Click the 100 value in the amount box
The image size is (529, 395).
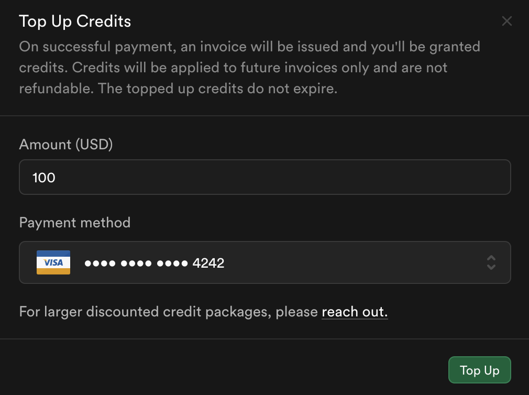44,178
